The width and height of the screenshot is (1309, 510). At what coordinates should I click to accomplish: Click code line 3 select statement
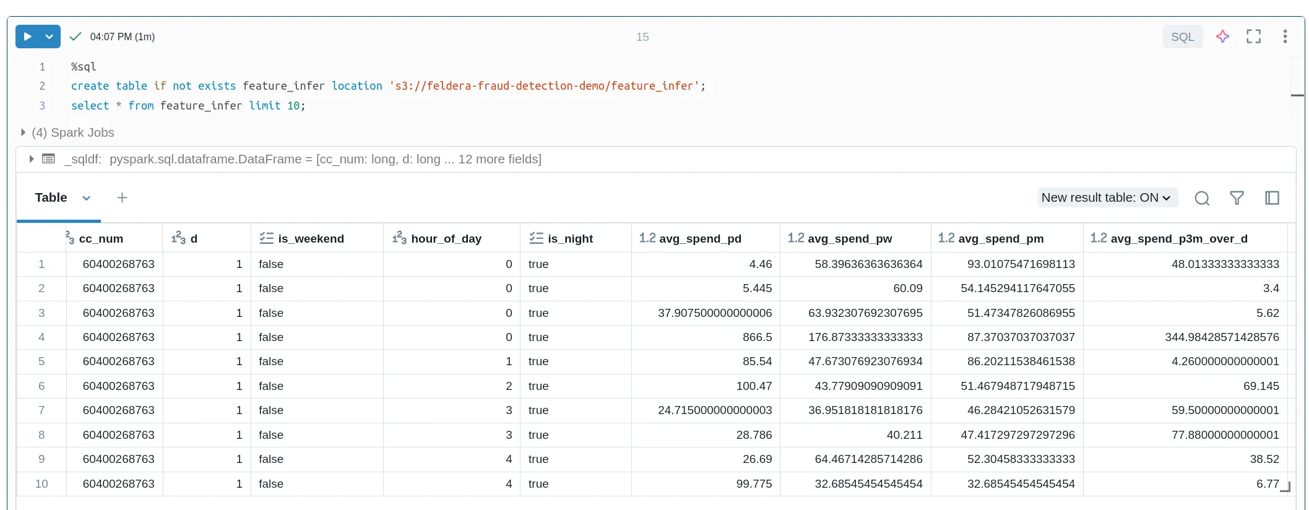pos(188,106)
